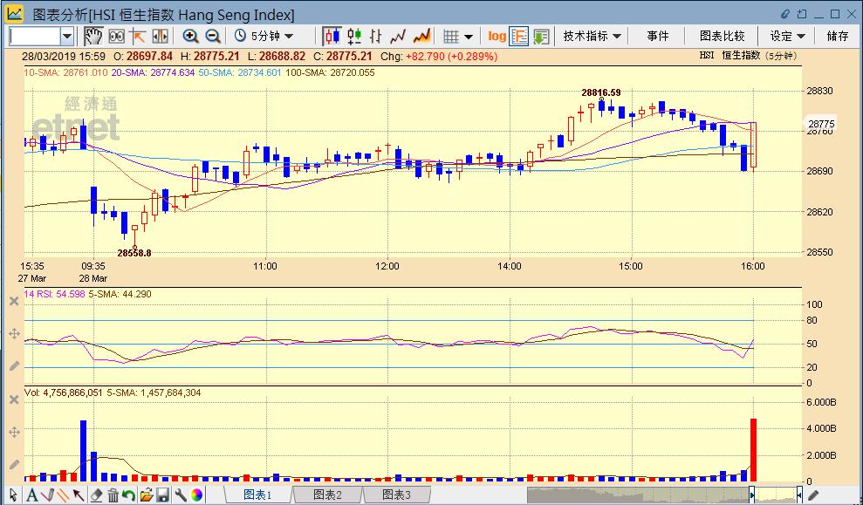Click the pencil icon beside range navigator
Image resolution: width=863 pixels, height=505 pixels.
[x=813, y=495]
